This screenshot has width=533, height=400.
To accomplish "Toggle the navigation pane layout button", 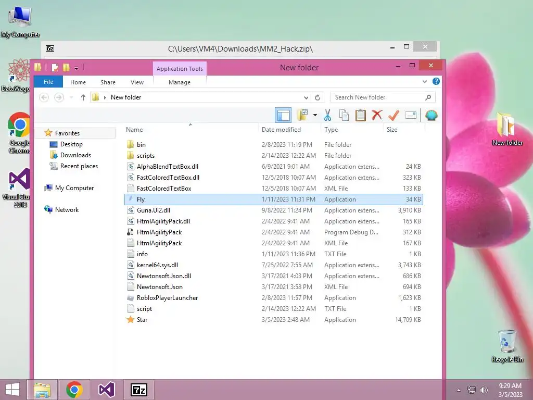I will point(283,115).
